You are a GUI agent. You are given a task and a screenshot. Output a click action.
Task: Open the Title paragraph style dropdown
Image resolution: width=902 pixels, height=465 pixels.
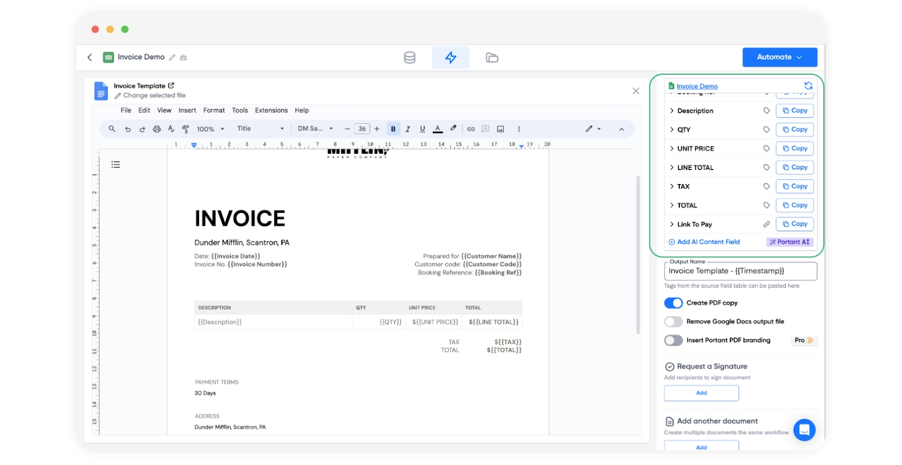pyautogui.click(x=260, y=129)
